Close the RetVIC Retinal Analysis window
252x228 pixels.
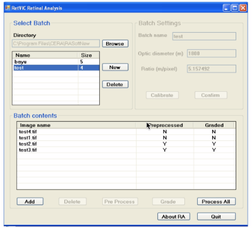coord(243,8)
